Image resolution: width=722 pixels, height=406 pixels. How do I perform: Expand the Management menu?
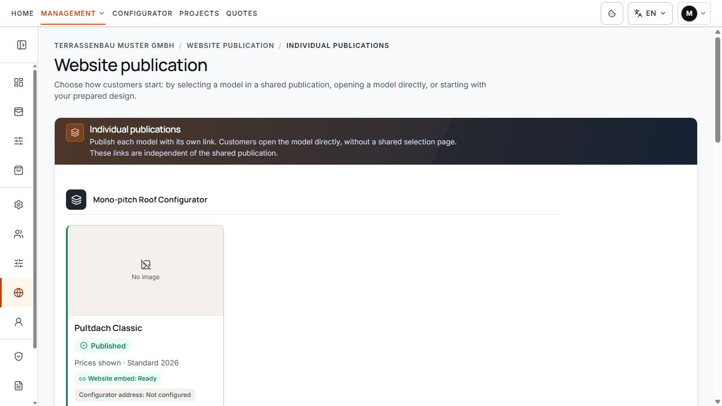coord(73,14)
